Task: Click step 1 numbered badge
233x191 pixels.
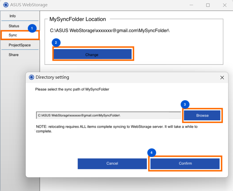Action: (x=32, y=28)
